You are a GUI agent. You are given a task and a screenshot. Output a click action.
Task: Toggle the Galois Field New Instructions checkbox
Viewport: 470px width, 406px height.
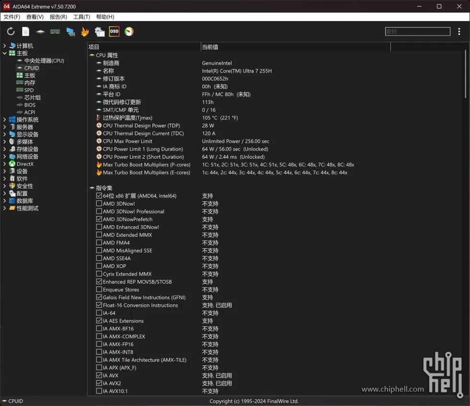coord(99,297)
